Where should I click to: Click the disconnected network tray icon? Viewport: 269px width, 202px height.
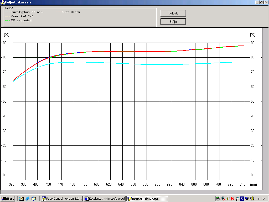223,199
